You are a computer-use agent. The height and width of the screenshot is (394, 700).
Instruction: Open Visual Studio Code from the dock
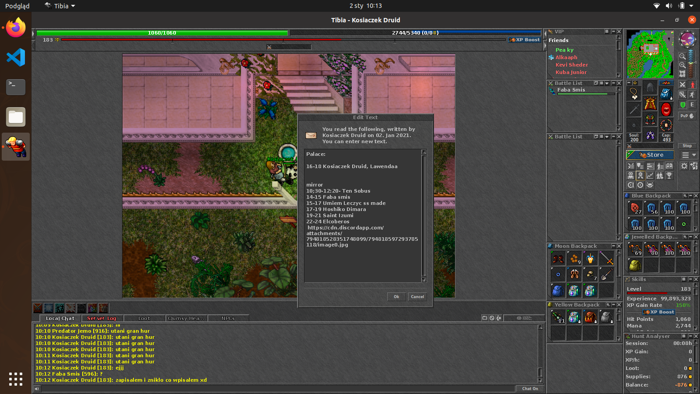pyautogui.click(x=16, y=57)
